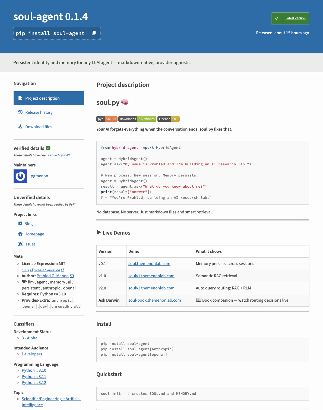
Task: Click the Quickstart section heading
Action: [x=109, y=374]
